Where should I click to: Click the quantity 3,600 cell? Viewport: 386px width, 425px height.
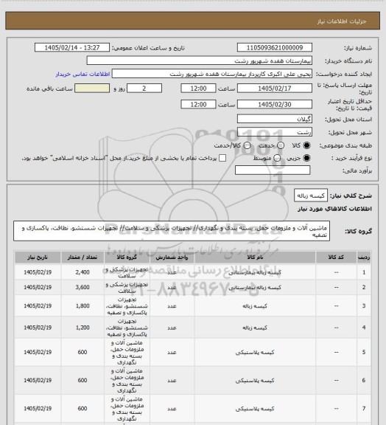click(83, 287)
